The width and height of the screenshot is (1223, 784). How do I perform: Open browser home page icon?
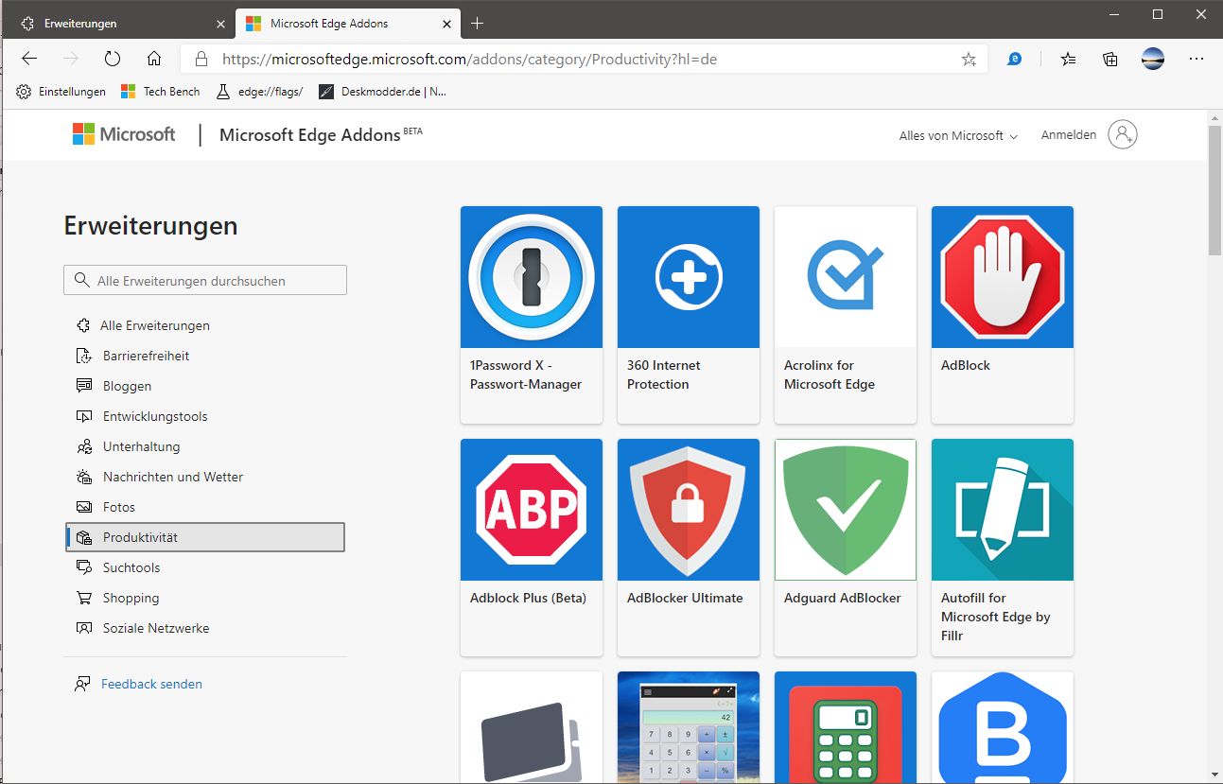(154, 59)
